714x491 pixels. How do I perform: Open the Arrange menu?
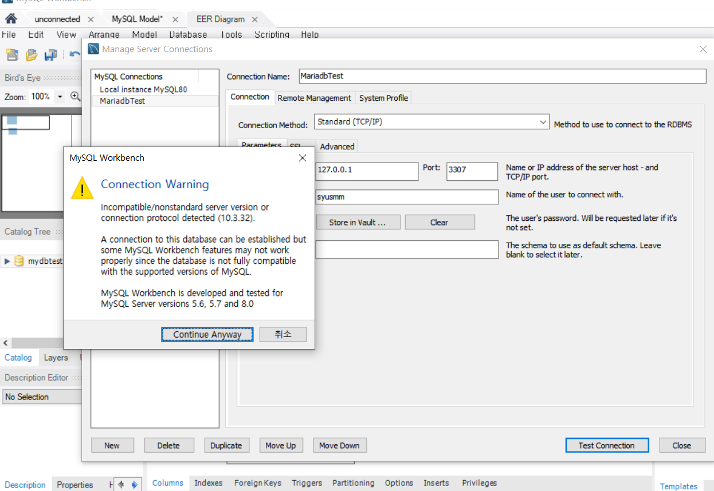(x=104, y=34)
